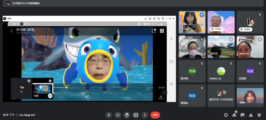Start recording with the record icon

(x=150, y=19)
